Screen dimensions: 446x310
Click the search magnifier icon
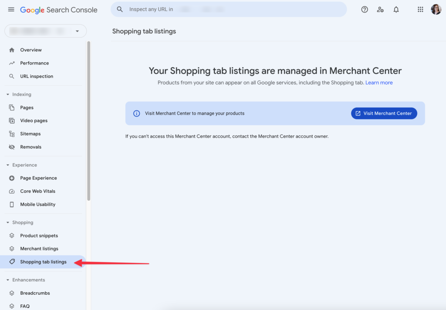[120, 10]
